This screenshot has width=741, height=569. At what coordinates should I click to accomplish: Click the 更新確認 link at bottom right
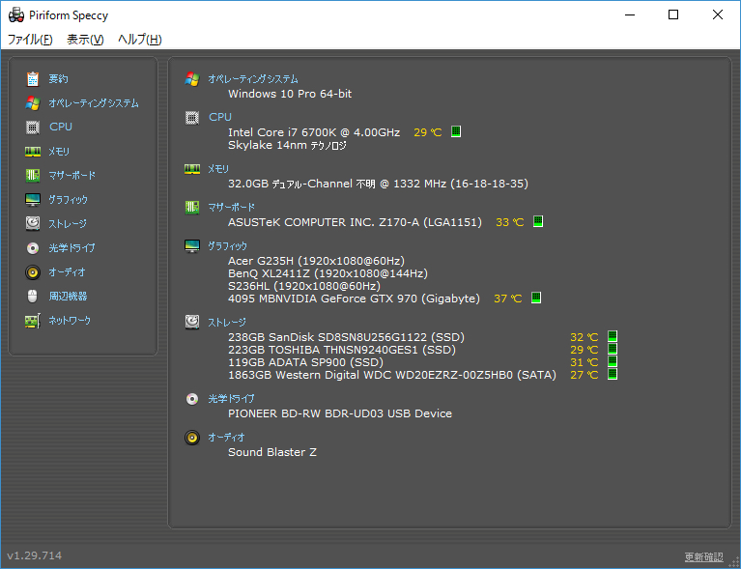(703, 556)
